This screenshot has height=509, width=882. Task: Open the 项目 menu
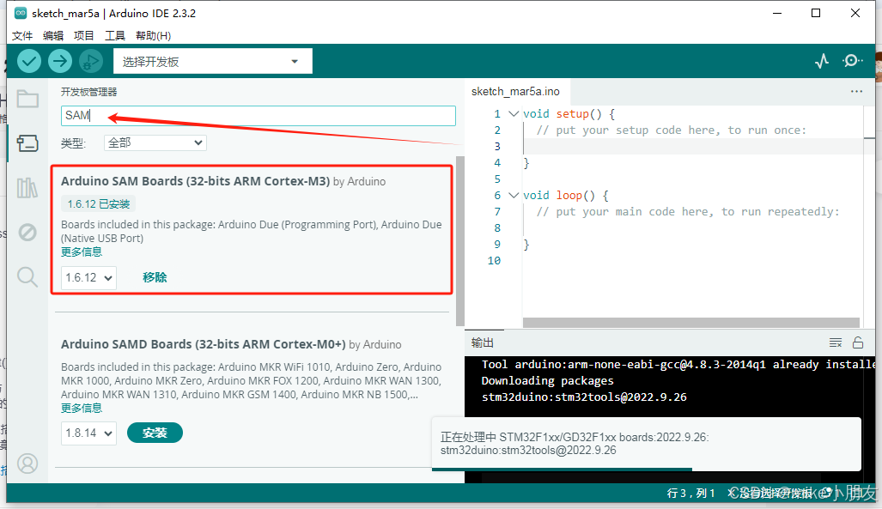84,35
